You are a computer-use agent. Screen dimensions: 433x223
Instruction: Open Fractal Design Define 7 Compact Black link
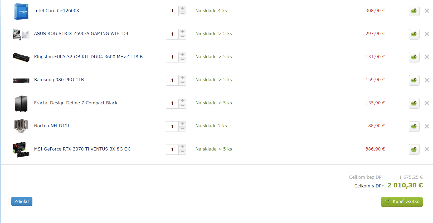76,103
